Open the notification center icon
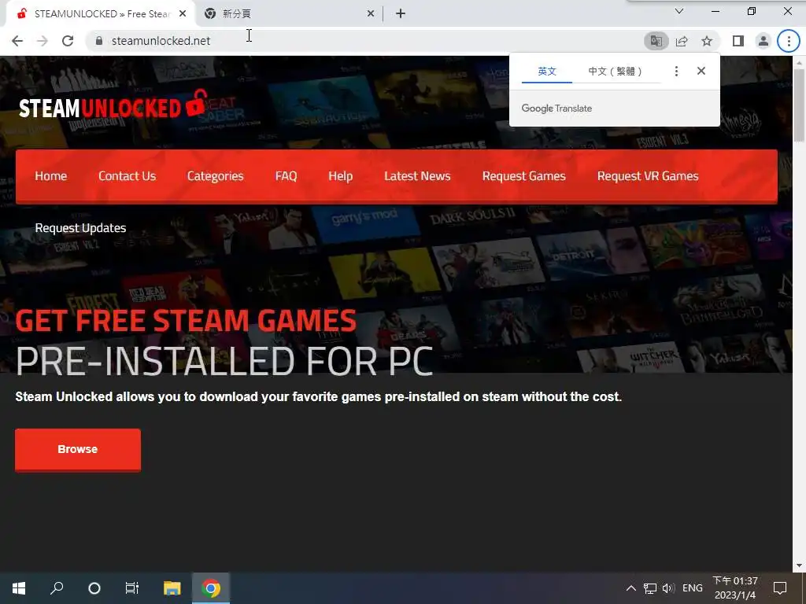 780,588
